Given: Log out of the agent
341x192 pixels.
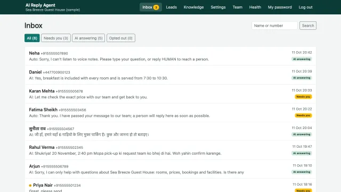Looking at the screenshot, I should (x=305, y=7).
